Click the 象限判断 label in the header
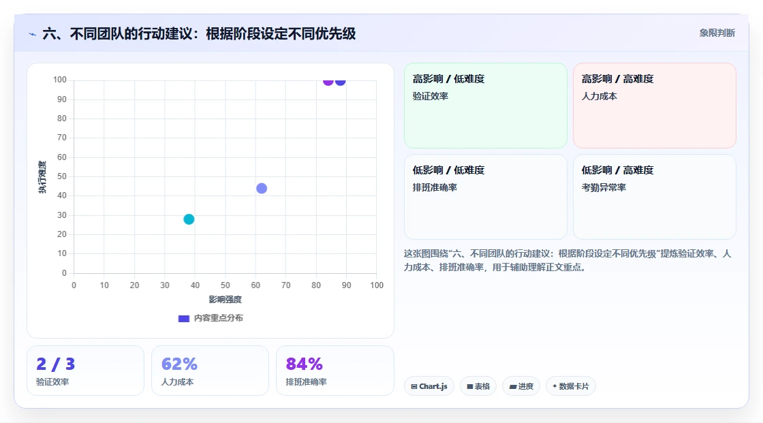 point(717,33)
